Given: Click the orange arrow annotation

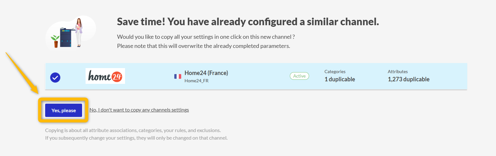Looking at the screenshot, I should [22, 73].
